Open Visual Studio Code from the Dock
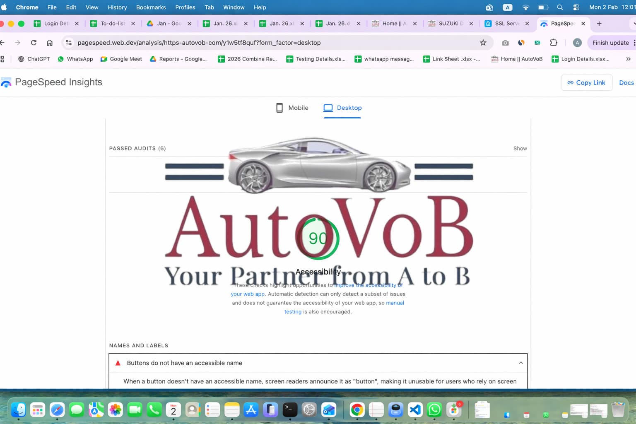The height and width of the screenshot is (424, 636). 415,410
